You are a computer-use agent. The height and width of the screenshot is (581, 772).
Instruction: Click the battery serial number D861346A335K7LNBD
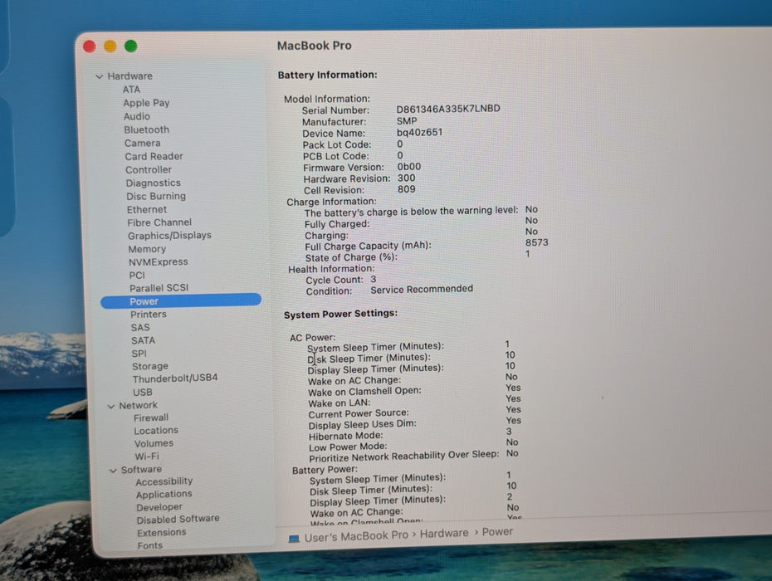coord(448,109)
